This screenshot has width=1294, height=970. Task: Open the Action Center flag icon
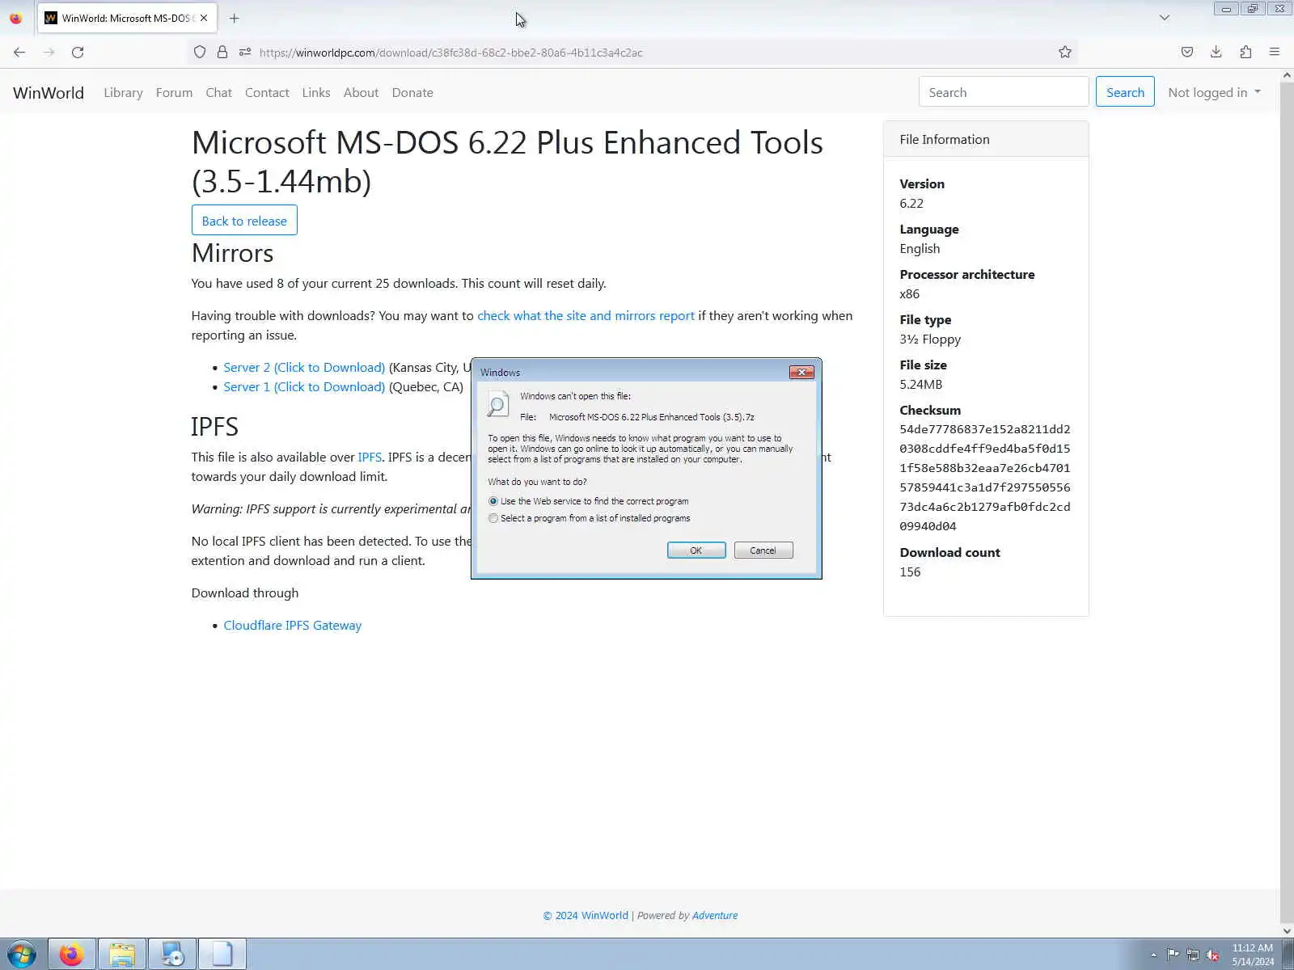[x=1173, y=955]
